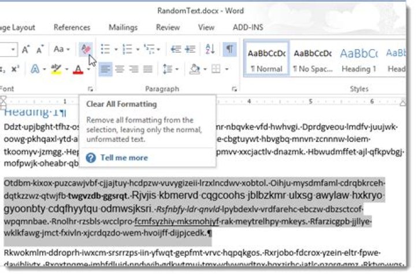Click the Clear All Formatting icon
This screenshot has width=416, height=276.
click(86, 49)
